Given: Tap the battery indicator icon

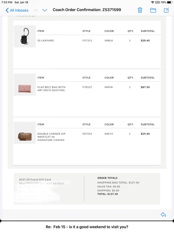Looking at the screenshot, I should 170,2.
